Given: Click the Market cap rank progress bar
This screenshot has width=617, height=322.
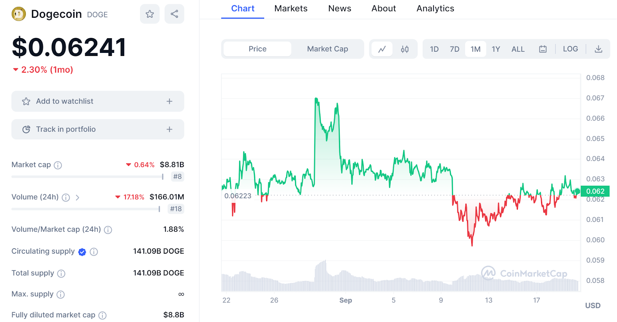Looking at the screenshot, I should coord(88,176).
